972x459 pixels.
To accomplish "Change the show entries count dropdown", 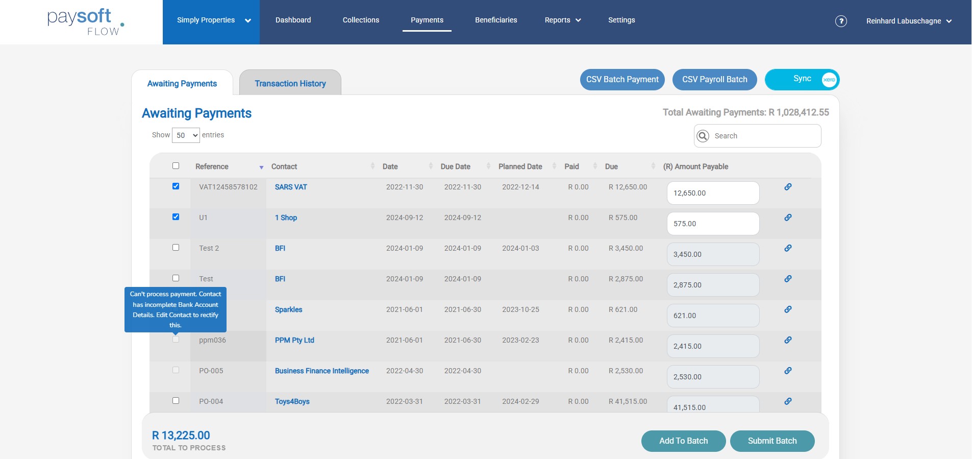I will (186, 135).
